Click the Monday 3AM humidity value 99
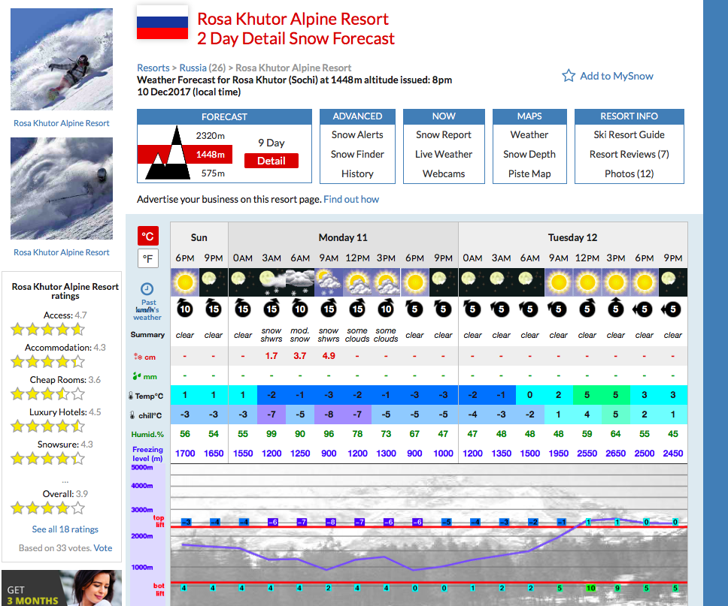 [271, 433]
